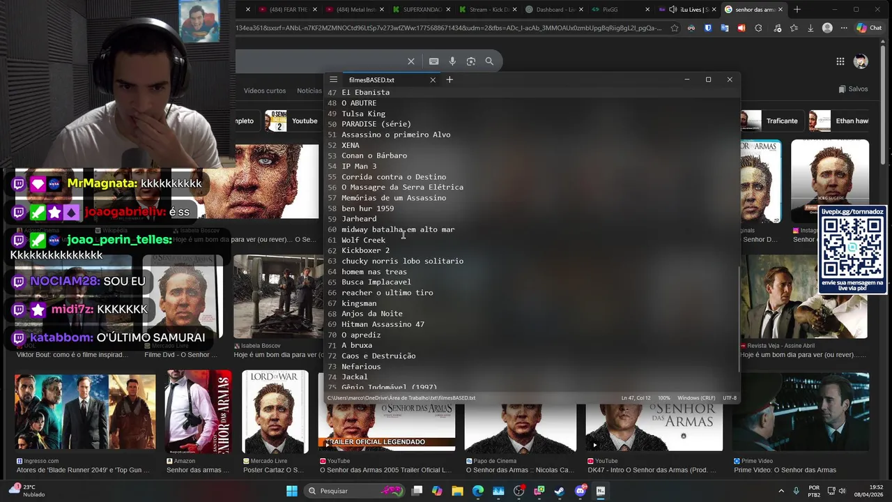
Task: Open the Blade Runner 2049 actors thumbnail
Action: click(x=86, y=411)
